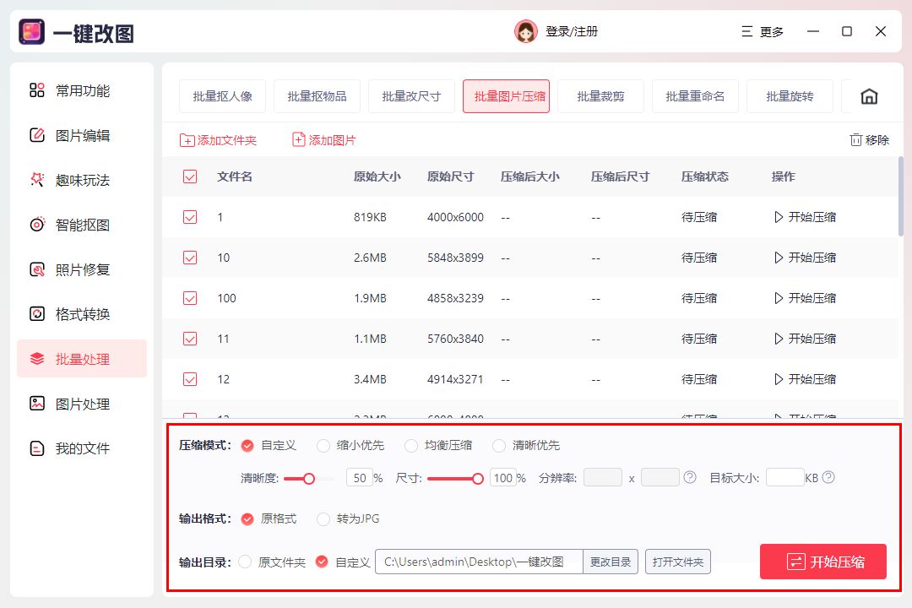Toggle the select-all checkbox in header
Viewport: 912px width, 608px height.
(x=190, y=176)
